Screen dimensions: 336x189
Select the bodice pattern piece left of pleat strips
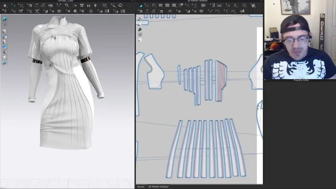[x=155, y=73]
